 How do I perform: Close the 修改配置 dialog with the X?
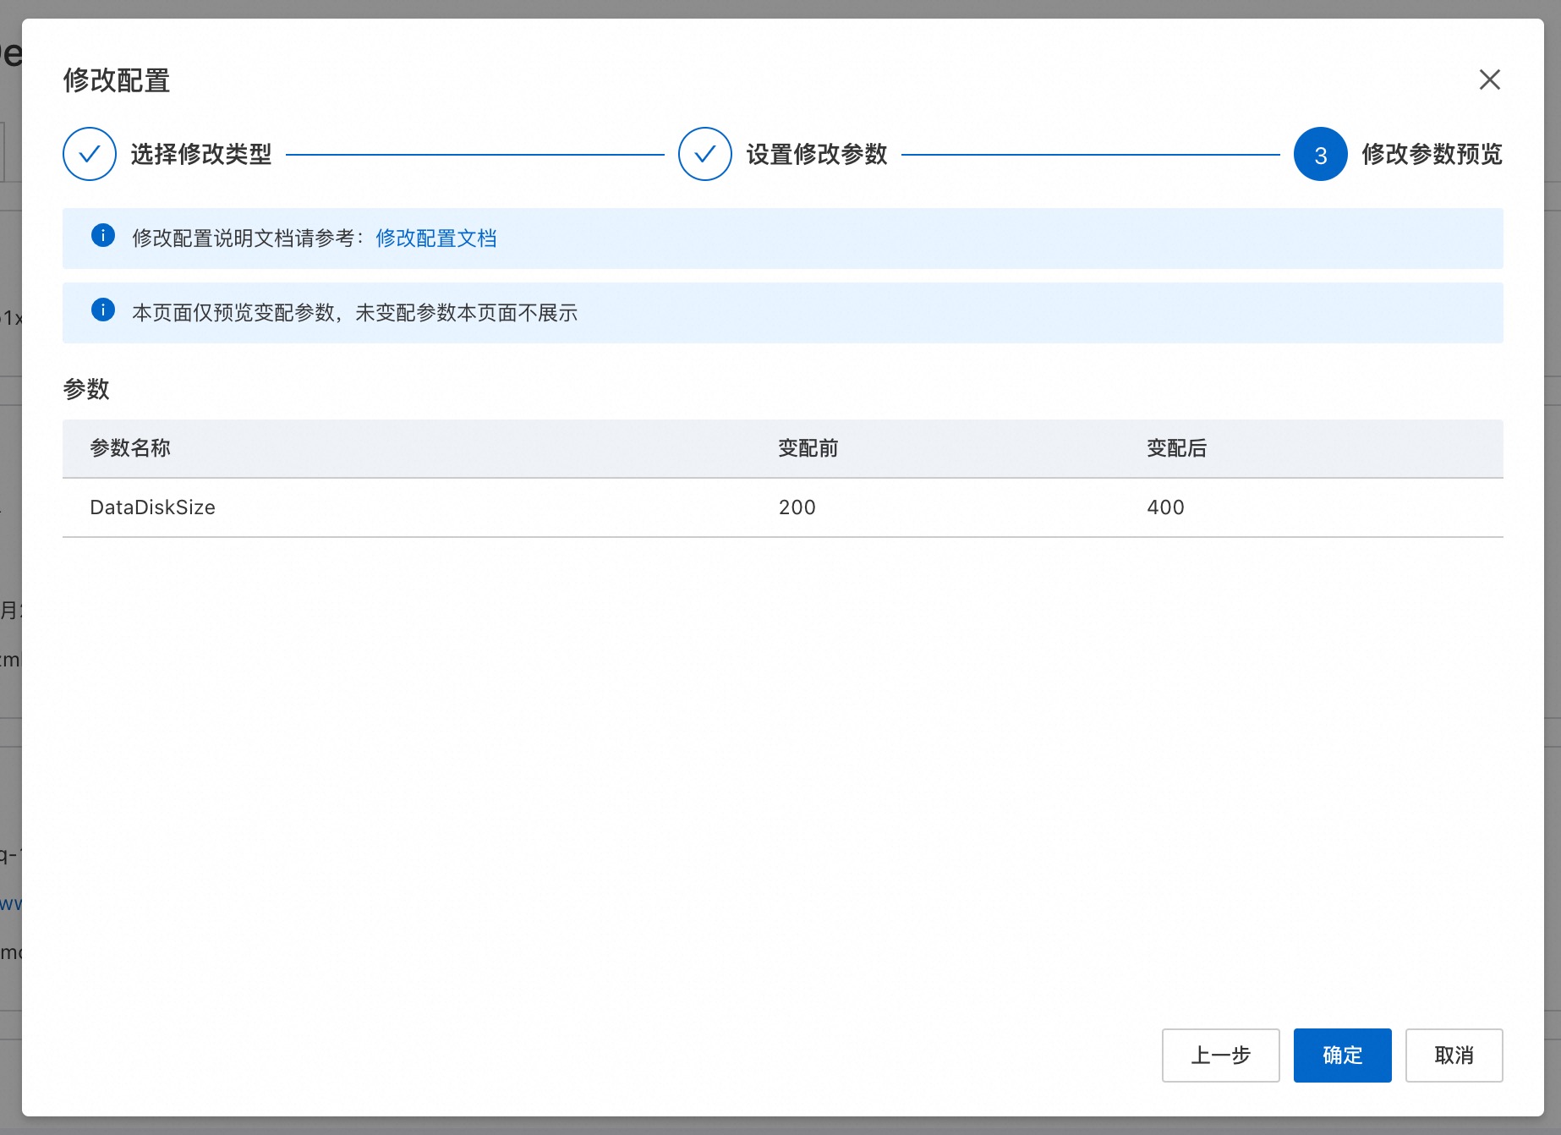pyautogui.click(x=1489, y=80)
